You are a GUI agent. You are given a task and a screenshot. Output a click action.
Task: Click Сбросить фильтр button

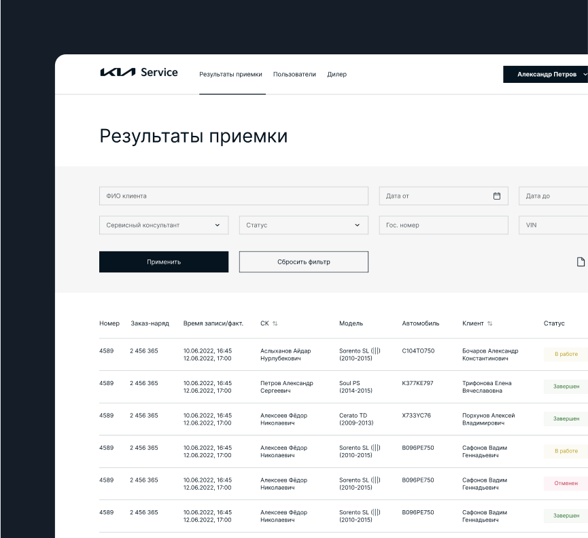click(303, 262)
